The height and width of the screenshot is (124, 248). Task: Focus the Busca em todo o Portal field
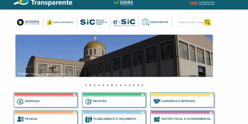click(191, 22)
